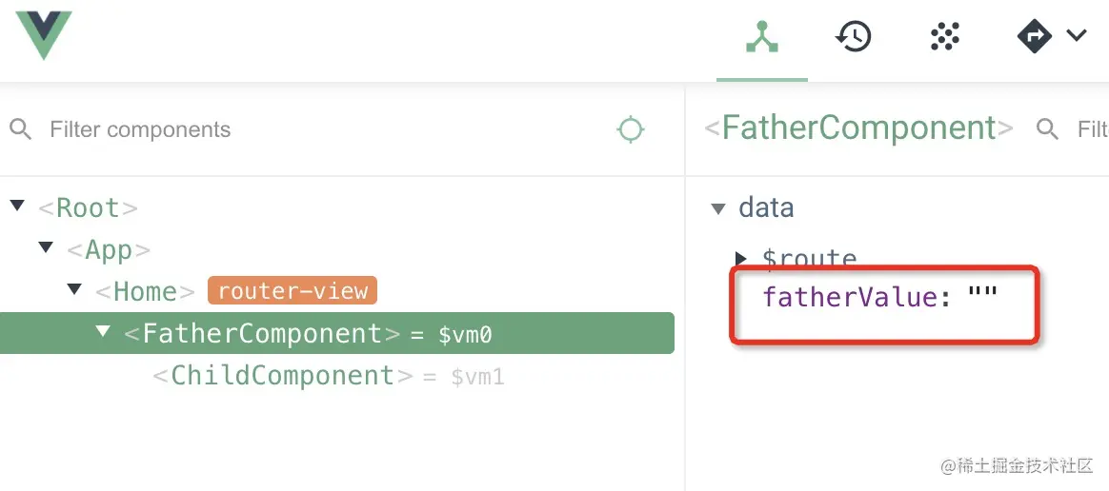Open the routing diamond icon tab
Image resolution: width=1109 pixels, height=491 pixels.
coord(1034,36)
